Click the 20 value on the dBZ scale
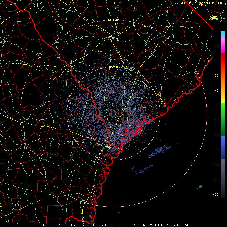 217,120
